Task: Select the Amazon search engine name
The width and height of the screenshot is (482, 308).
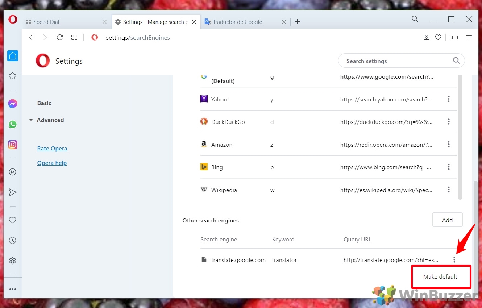Action: tap(222, 145)
